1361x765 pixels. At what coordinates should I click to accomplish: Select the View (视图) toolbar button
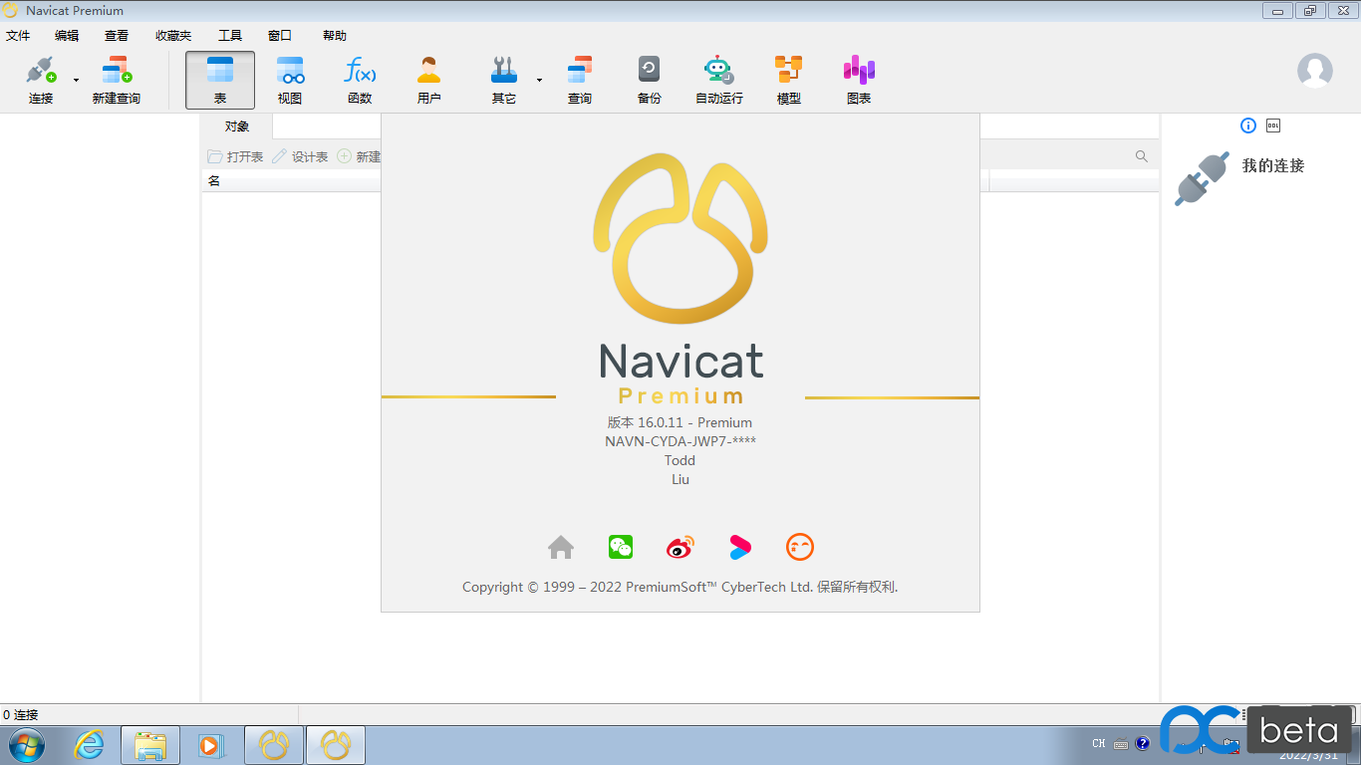(290, 80)
